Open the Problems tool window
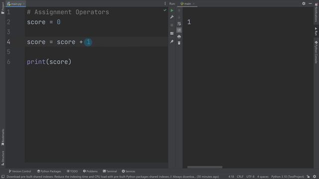This screenshot has height=179, width=319. (x=90, y=172)
